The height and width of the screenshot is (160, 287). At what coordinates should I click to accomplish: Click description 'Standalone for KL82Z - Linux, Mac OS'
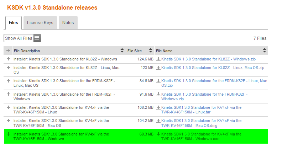(67, 70)
